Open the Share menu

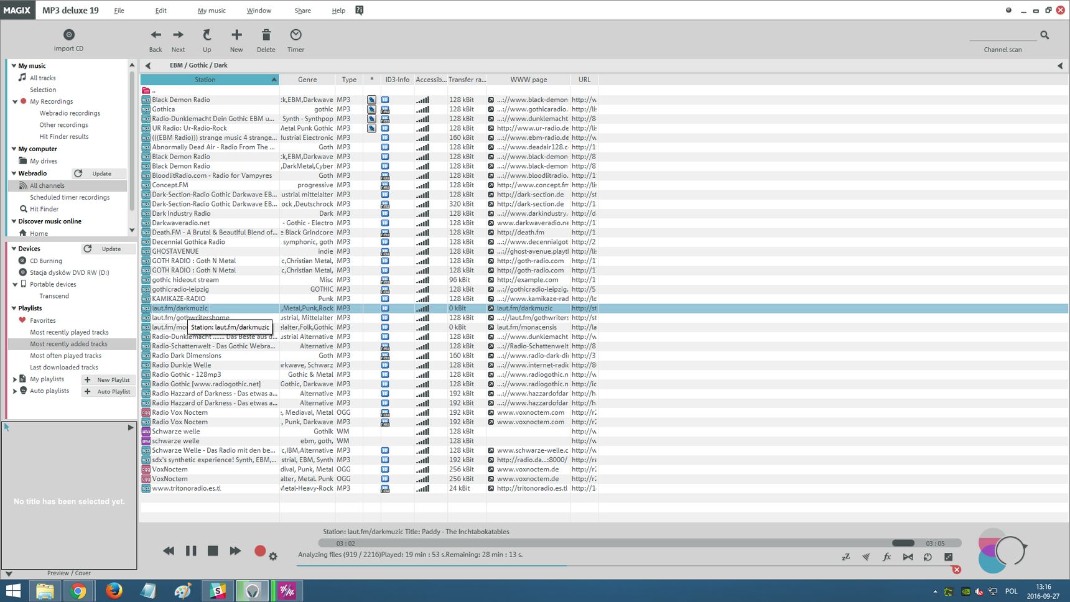pyautogui.click(x=303, y=11)
